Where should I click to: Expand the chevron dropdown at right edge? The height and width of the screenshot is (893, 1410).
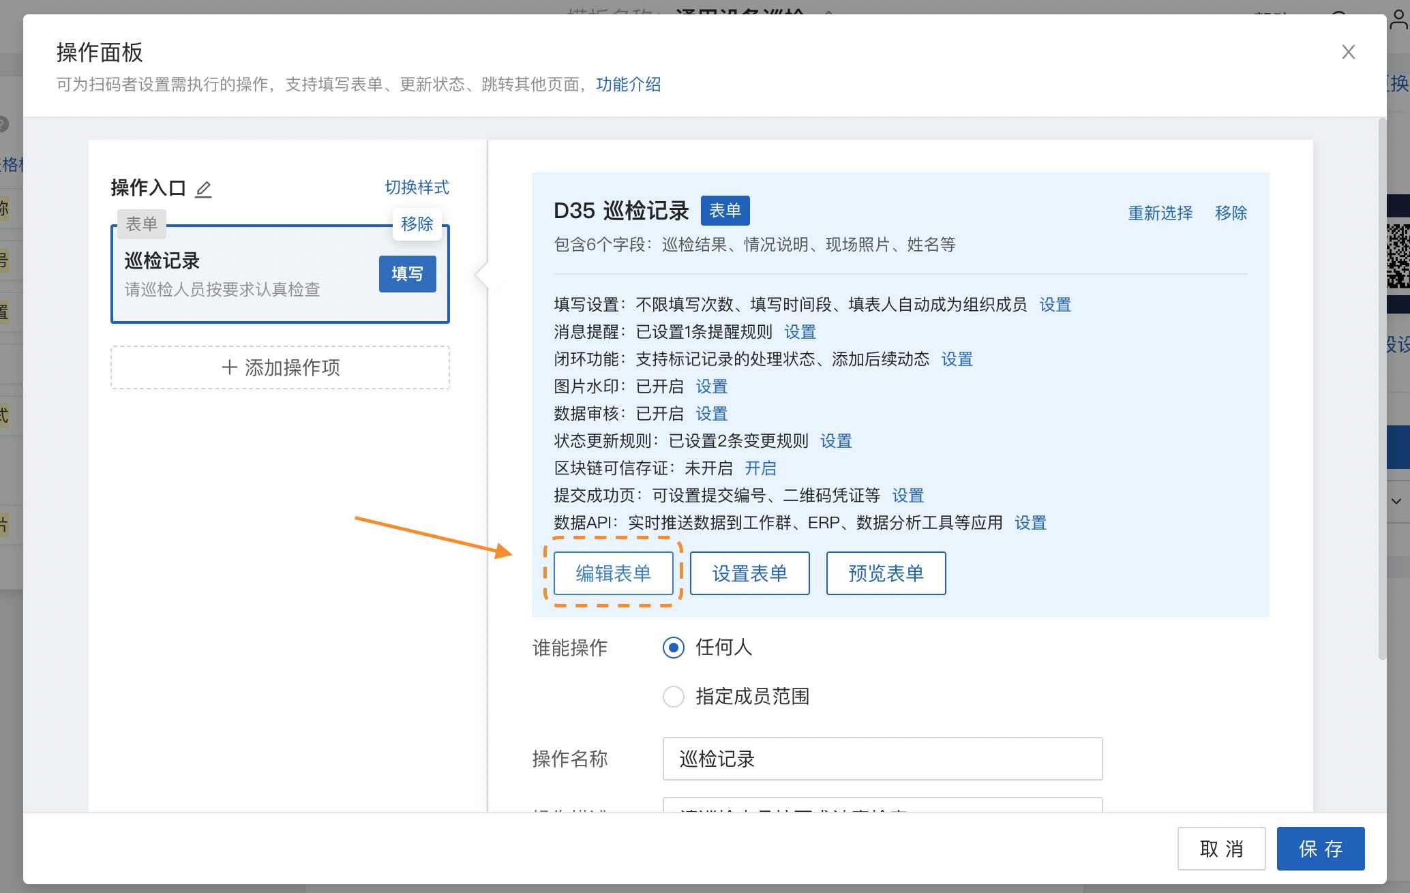(1396, 501)
